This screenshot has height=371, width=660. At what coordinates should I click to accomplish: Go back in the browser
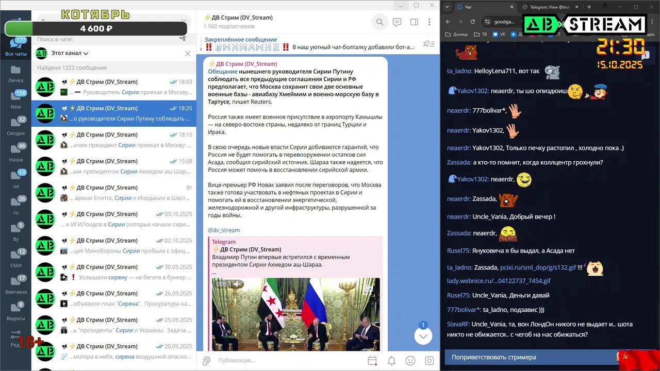click(x=448, y=22)
